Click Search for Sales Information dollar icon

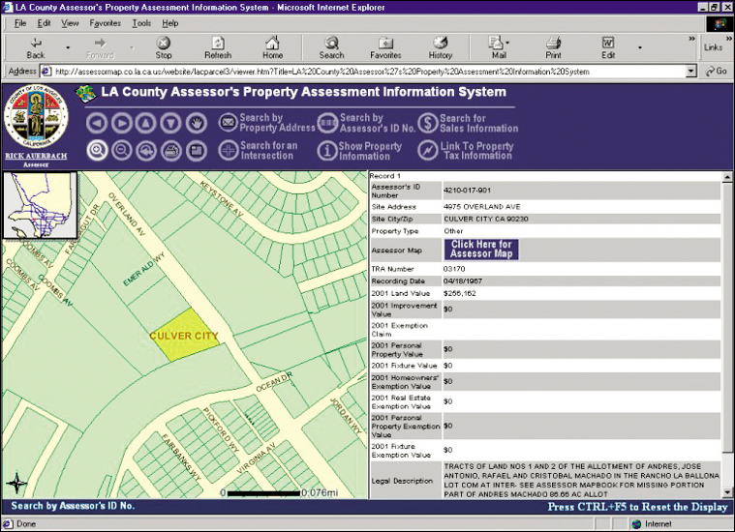pos(427,123)
